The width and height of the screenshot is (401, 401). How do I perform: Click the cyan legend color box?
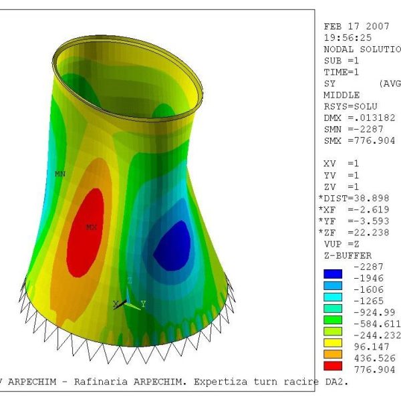332,296
